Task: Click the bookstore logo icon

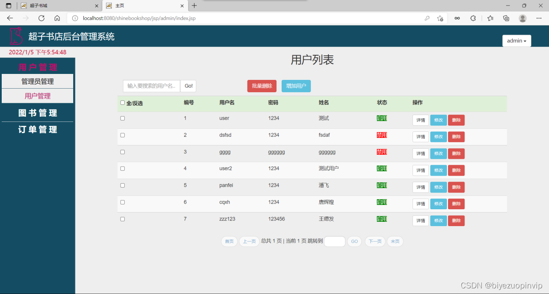Action: click(16, 36)
